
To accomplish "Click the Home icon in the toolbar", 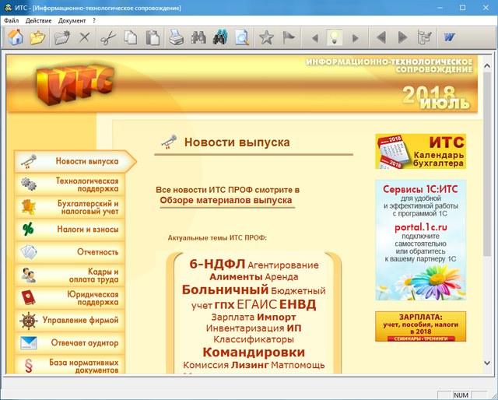I will 16,37.
